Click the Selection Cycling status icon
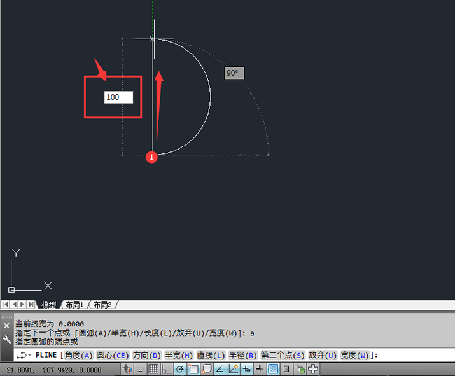Viewport: 455px width, 376px height. pos(300,369)
